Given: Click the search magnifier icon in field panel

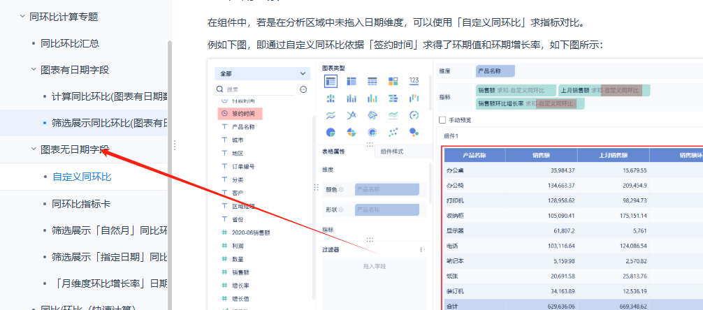Looking at the screenshot, I should point(219,89).
